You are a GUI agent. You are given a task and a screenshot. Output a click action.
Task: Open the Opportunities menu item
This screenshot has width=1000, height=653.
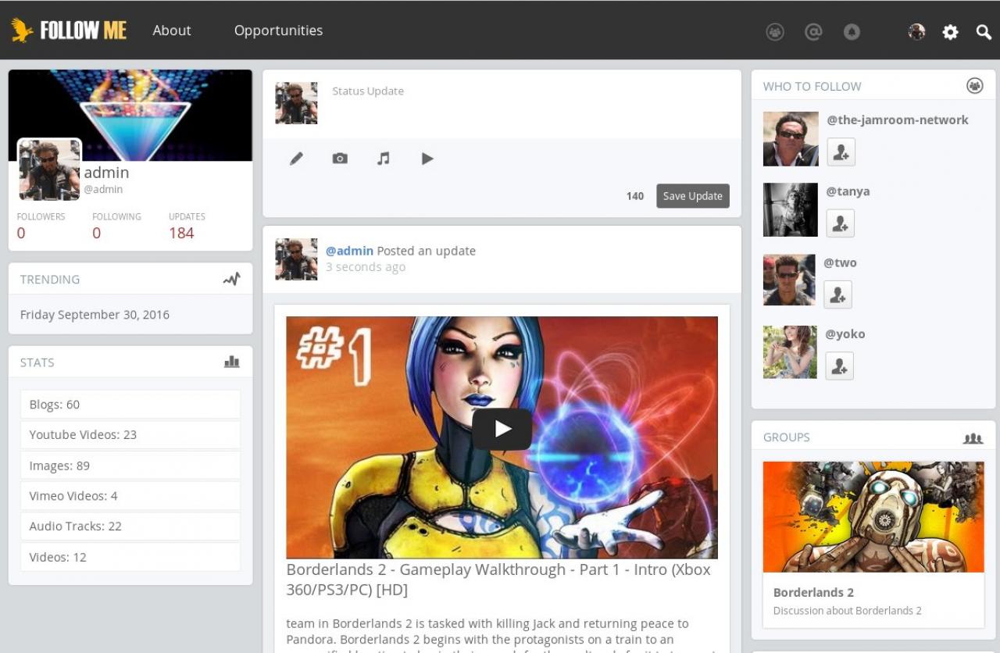278,30
